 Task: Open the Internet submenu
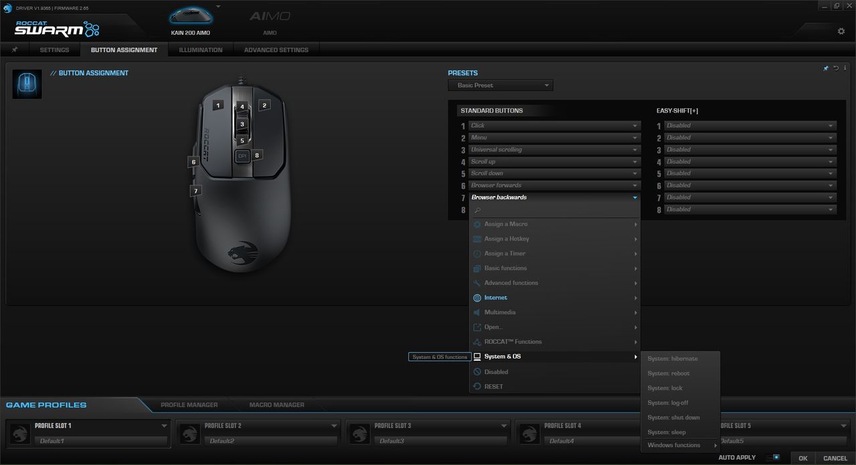coord(554,298)
